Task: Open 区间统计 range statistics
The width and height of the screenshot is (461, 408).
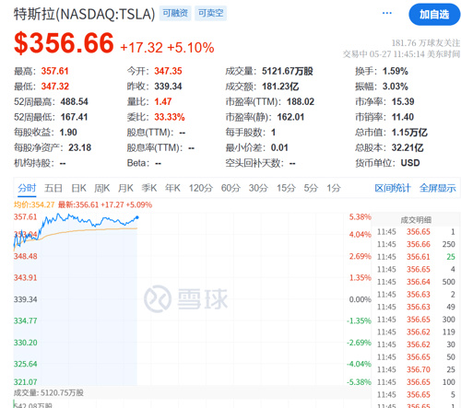Action: click(x=393, y=188)
